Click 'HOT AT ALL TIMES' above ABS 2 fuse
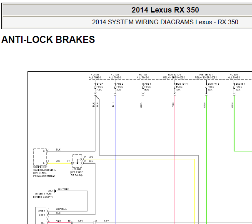252x224 pixels. 115,76
